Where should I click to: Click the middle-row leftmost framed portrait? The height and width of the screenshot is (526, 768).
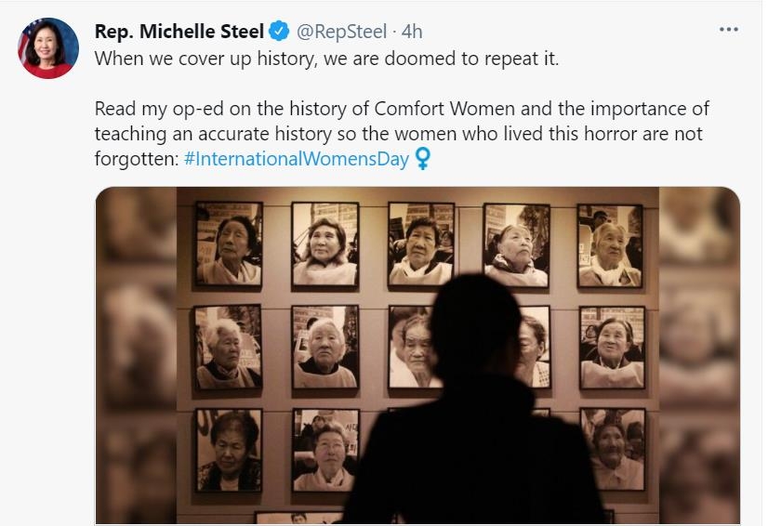[229, 347]
